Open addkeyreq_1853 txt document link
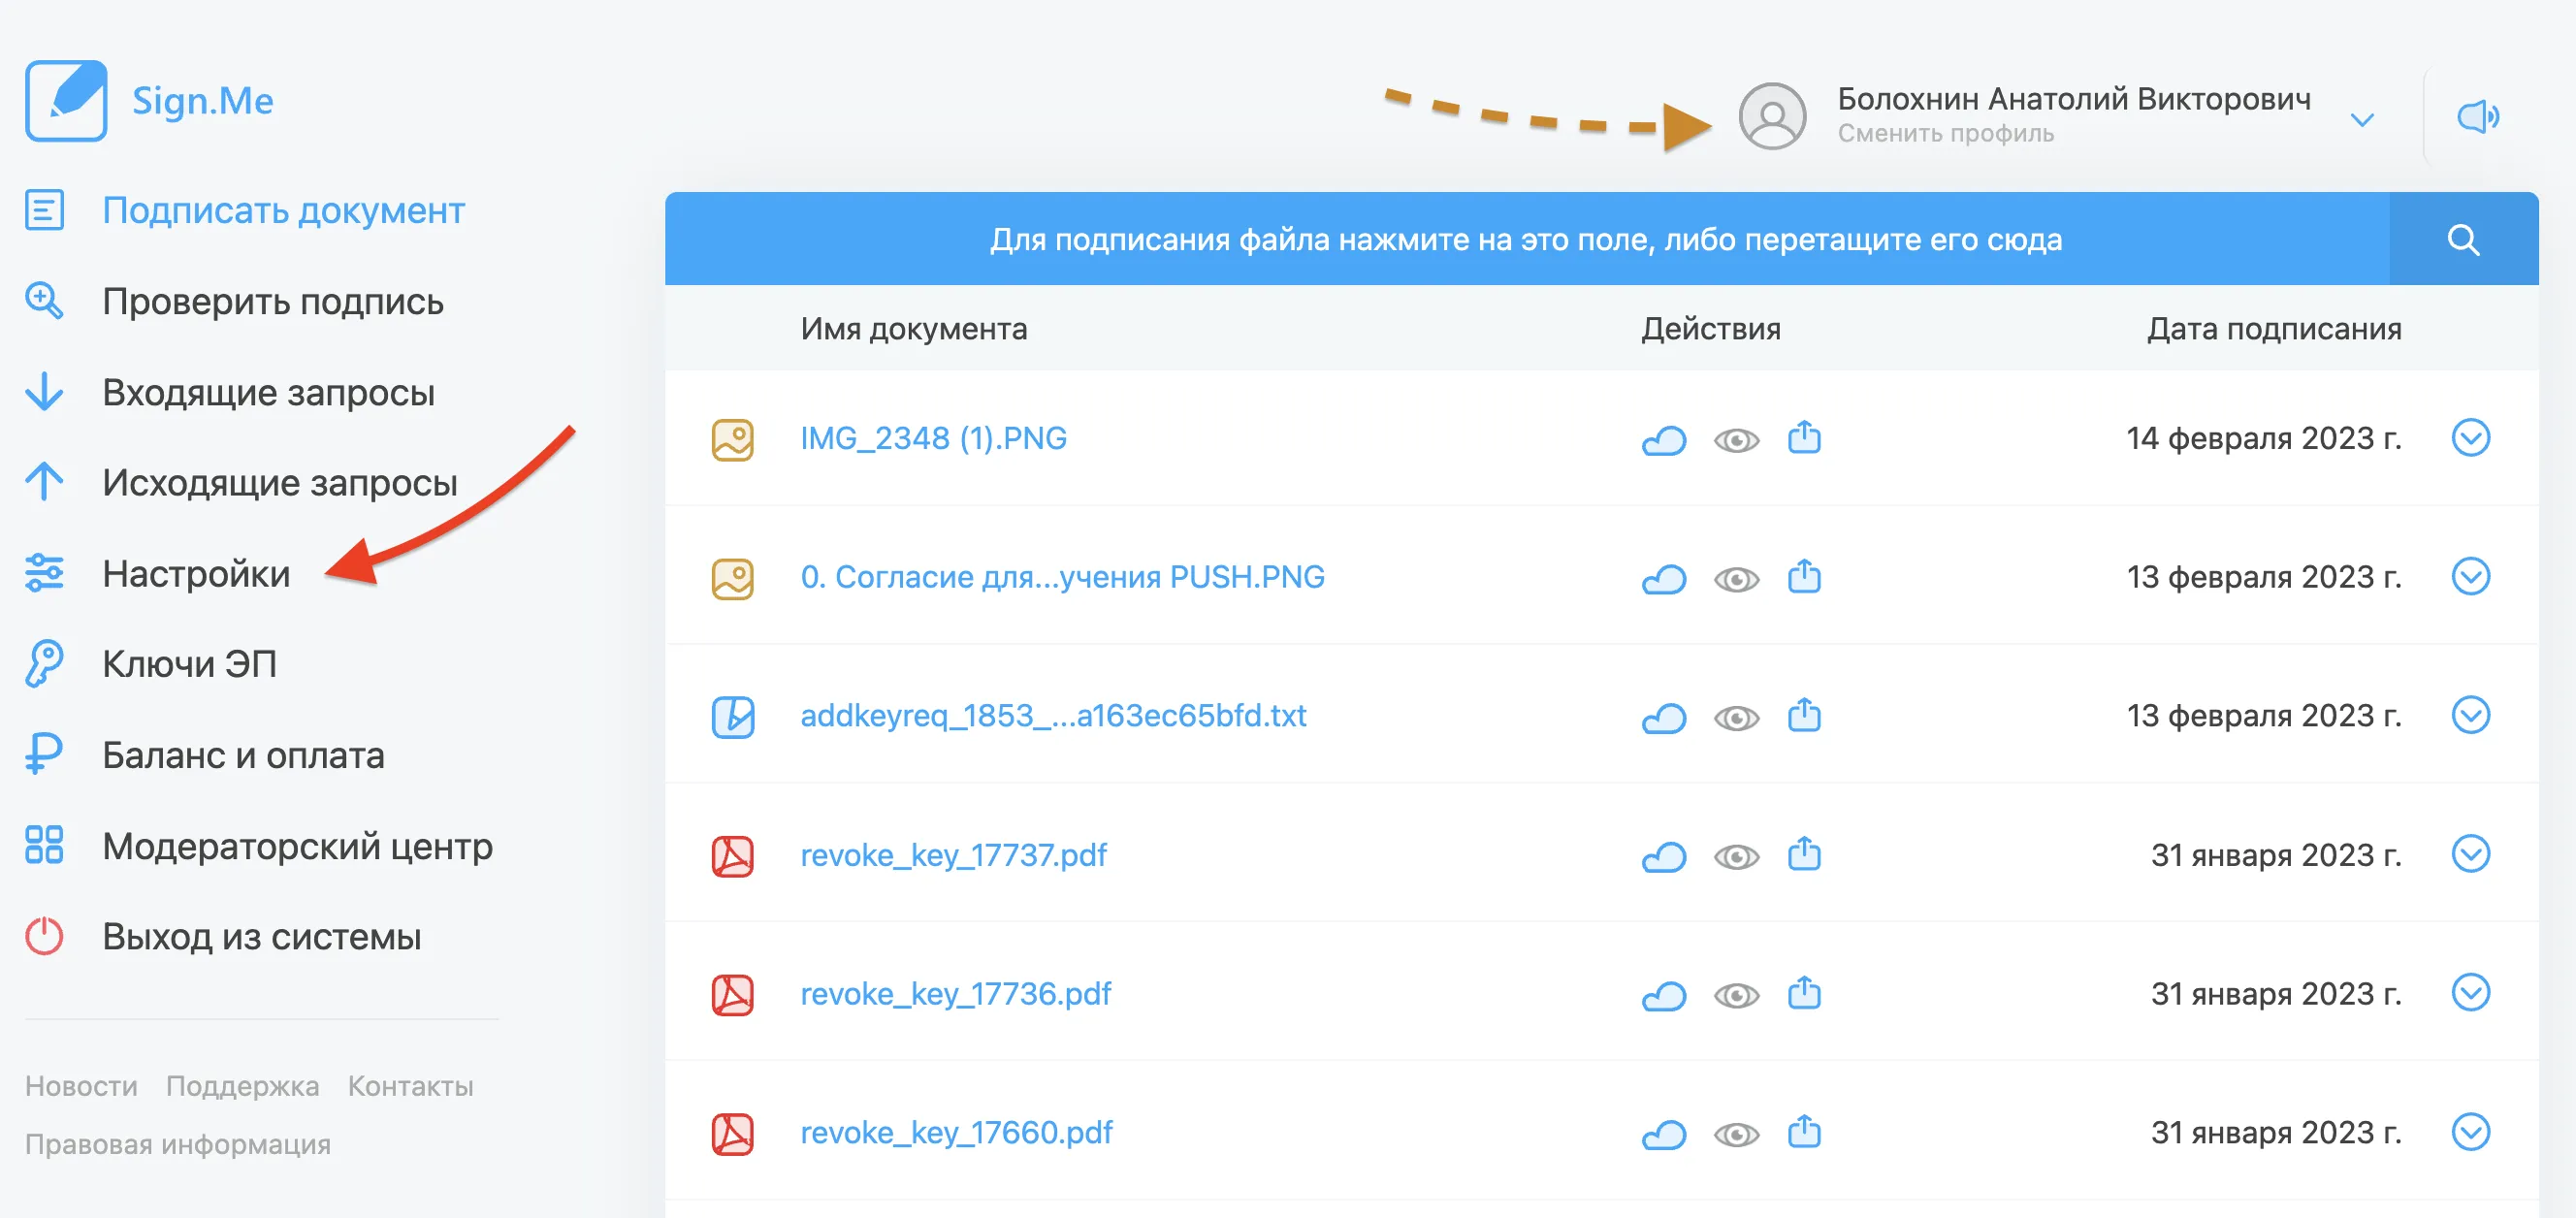 pos(1053,716)
